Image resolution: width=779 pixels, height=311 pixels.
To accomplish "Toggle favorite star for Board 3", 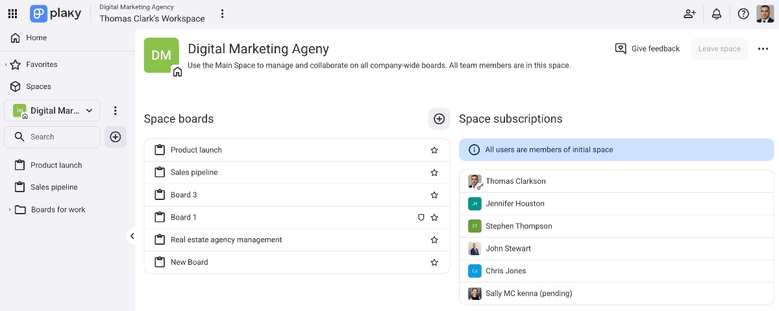I will (434, 195).
